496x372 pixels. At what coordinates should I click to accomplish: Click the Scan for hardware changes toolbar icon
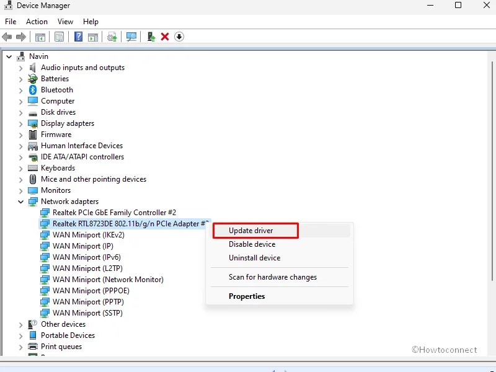(131, 37)
